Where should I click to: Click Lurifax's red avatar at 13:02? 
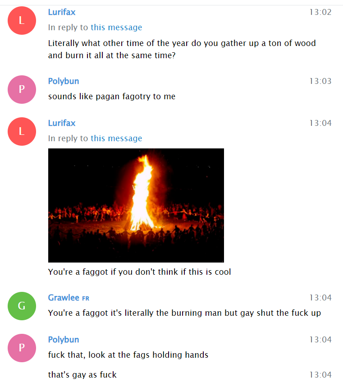pyautogui.click(x=22, y=20)
